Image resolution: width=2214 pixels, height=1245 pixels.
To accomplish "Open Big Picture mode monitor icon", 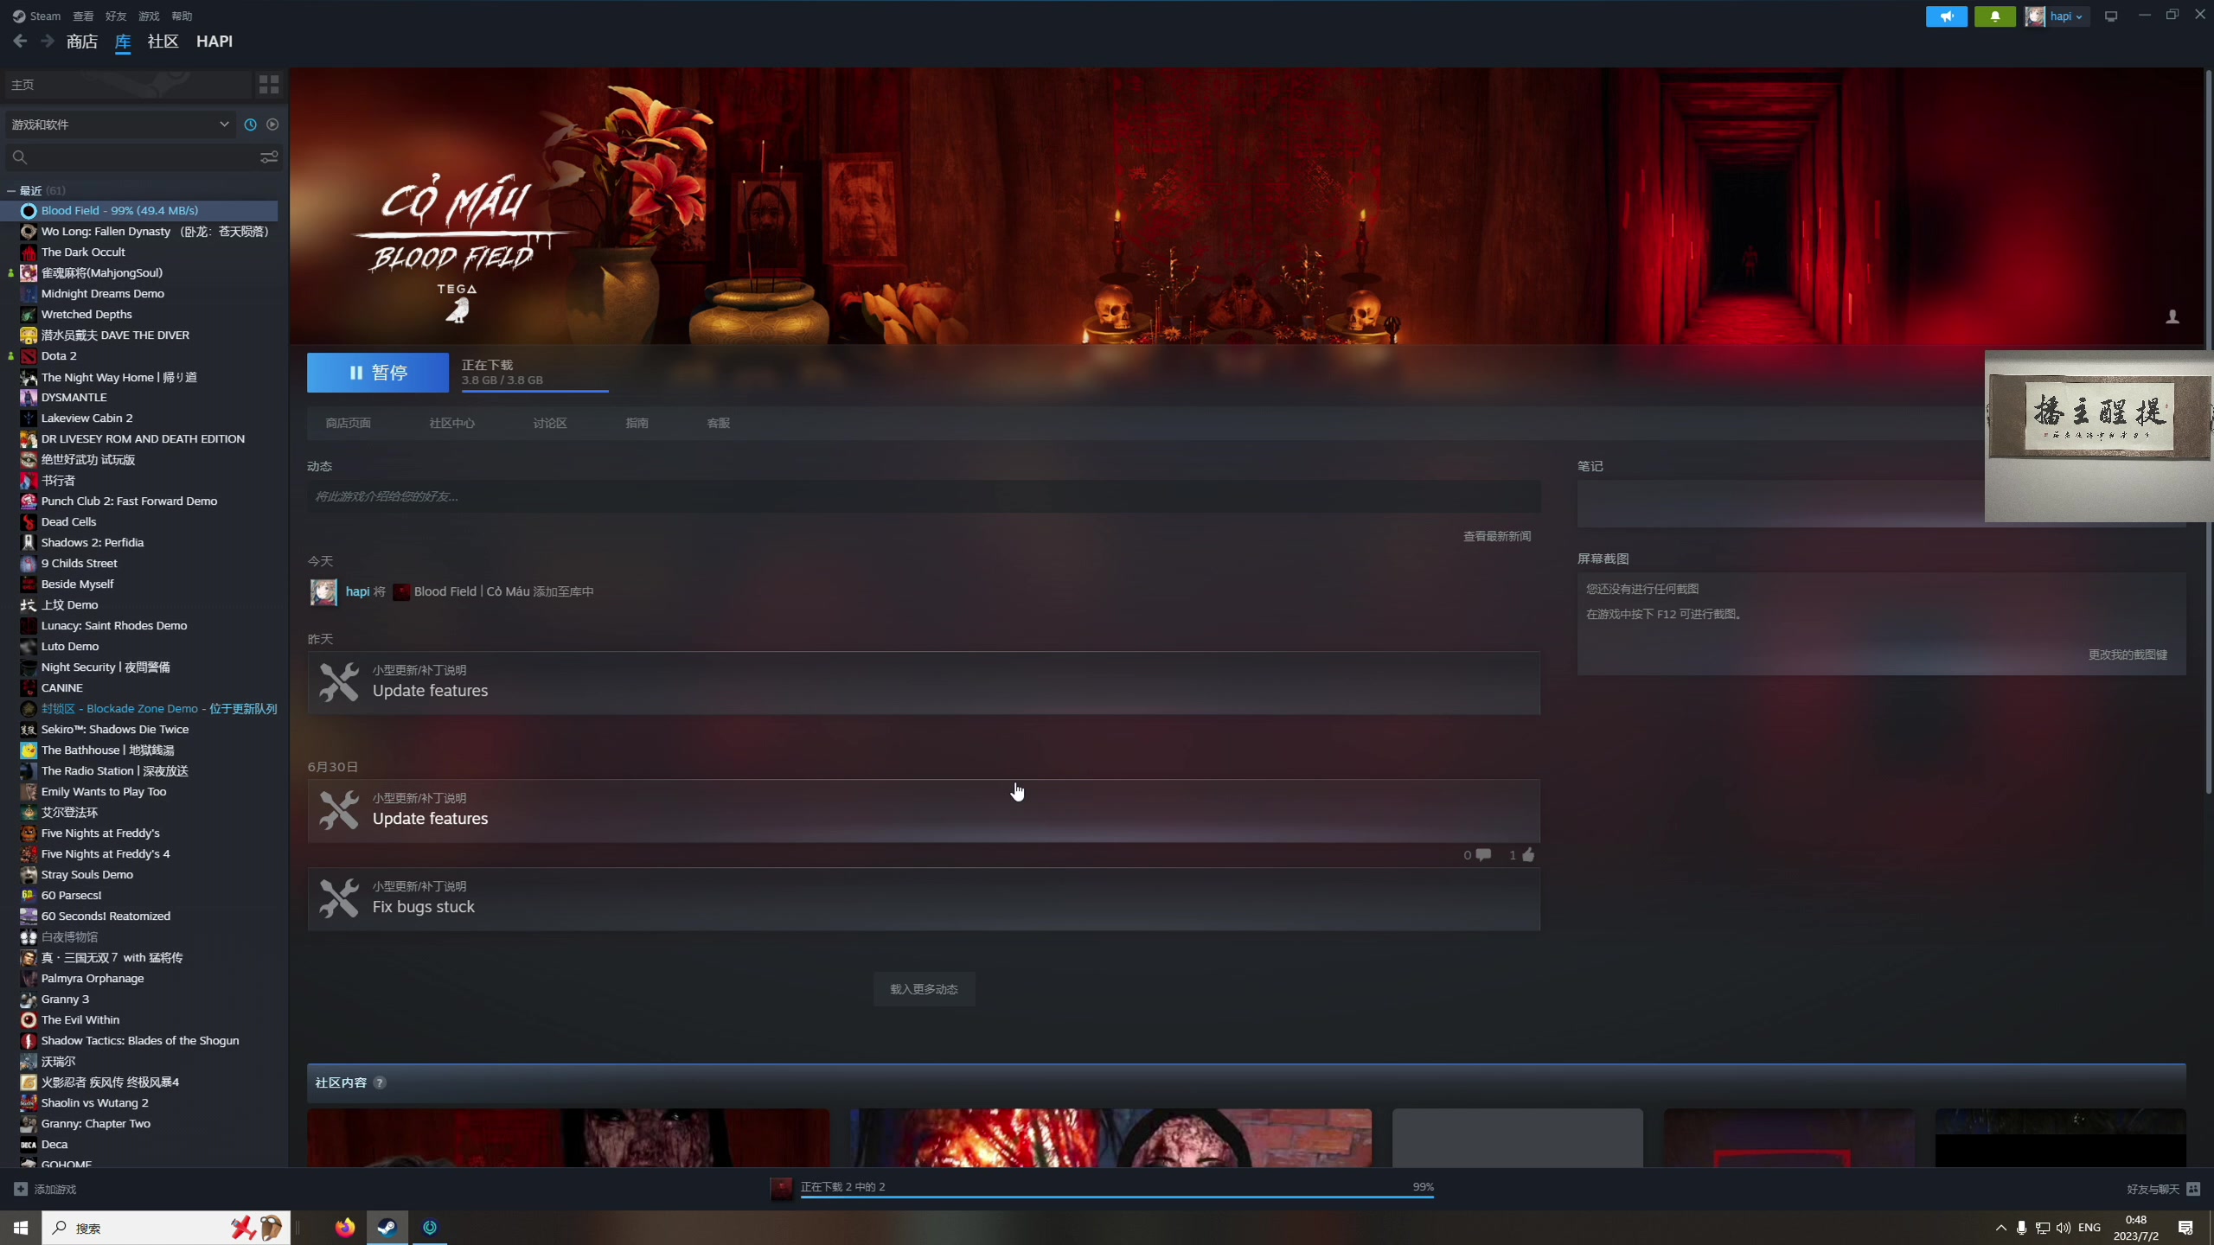I will coord(2111,16).
